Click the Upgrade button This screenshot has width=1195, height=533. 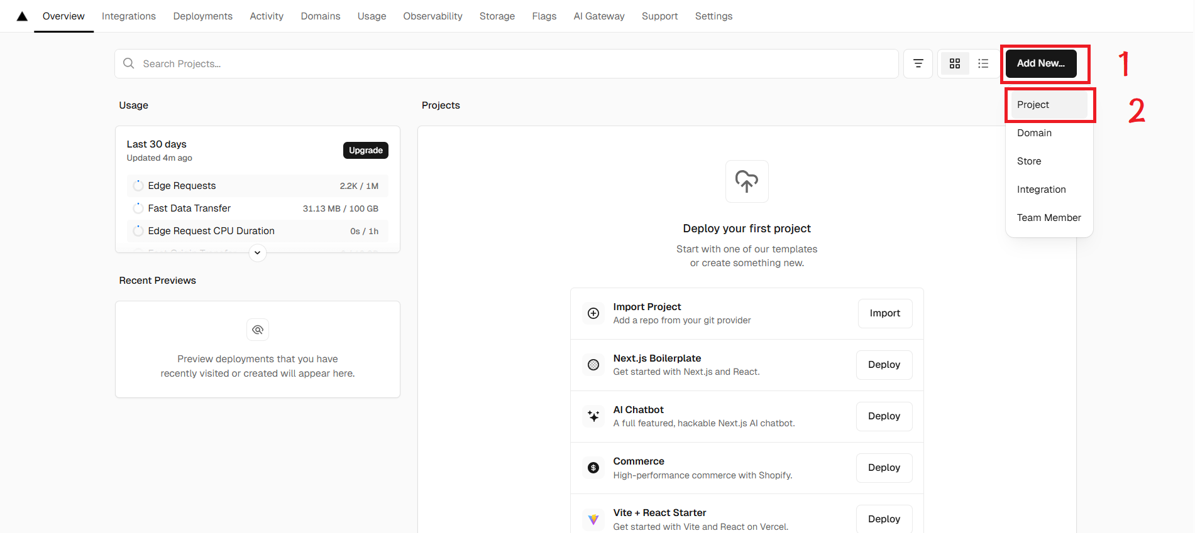coord(365,151)
